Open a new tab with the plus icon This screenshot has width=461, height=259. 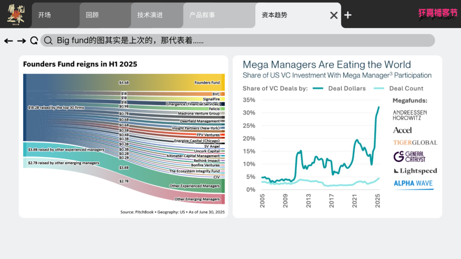click(x=348, y=15)
